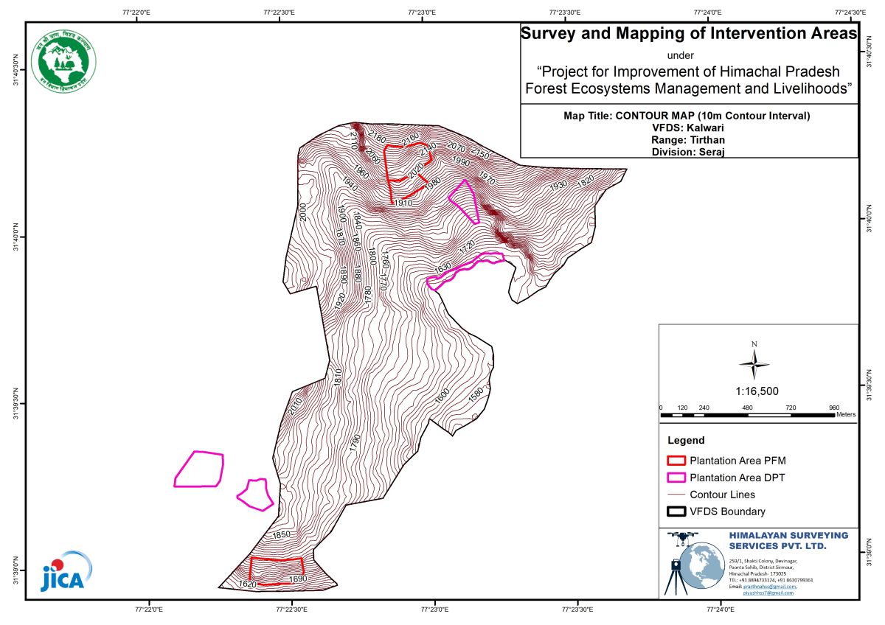Click the magenta DPT polygon beside contour 1970

point(464,200)
